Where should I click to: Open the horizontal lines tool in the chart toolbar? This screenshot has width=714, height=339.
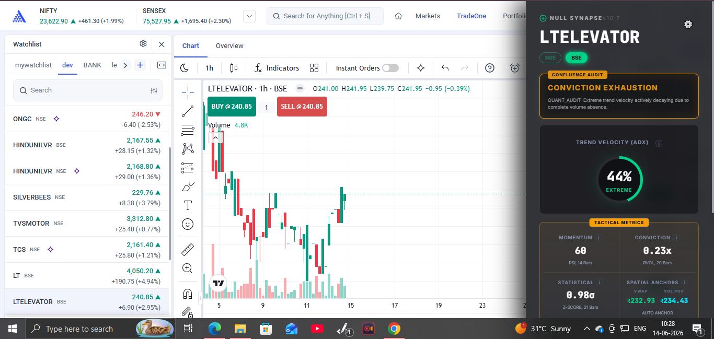pyautogui.click(x=188, y=130)
